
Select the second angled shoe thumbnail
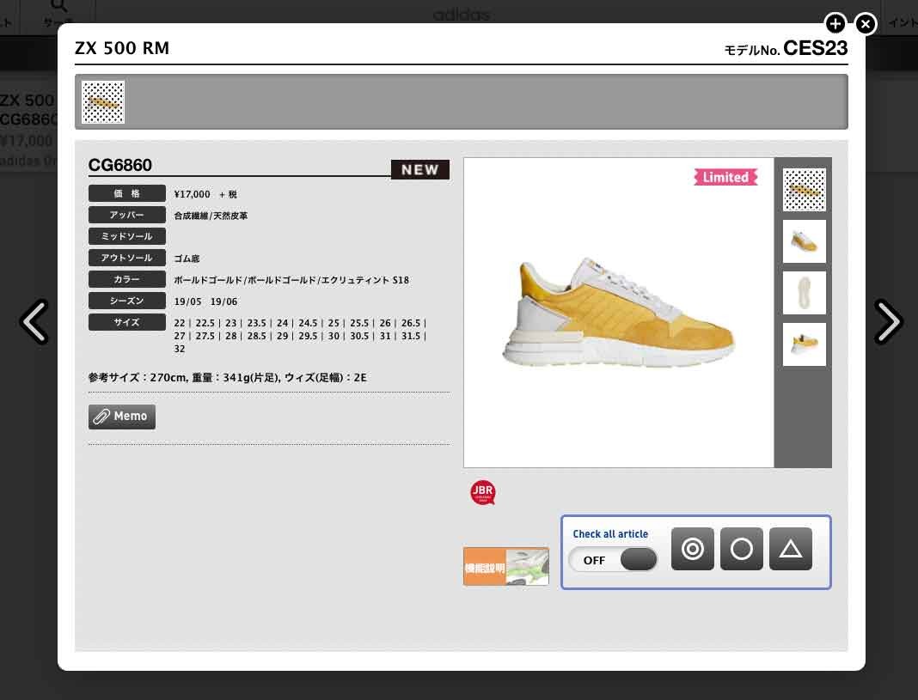click(804, 241)
